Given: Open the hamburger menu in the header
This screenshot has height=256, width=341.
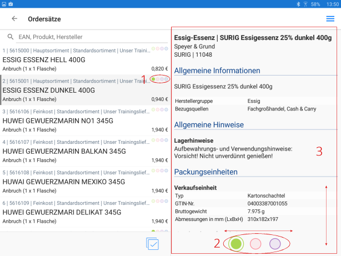Looking at the screenshot, I should pyautogui.click(x=330, y=19).
